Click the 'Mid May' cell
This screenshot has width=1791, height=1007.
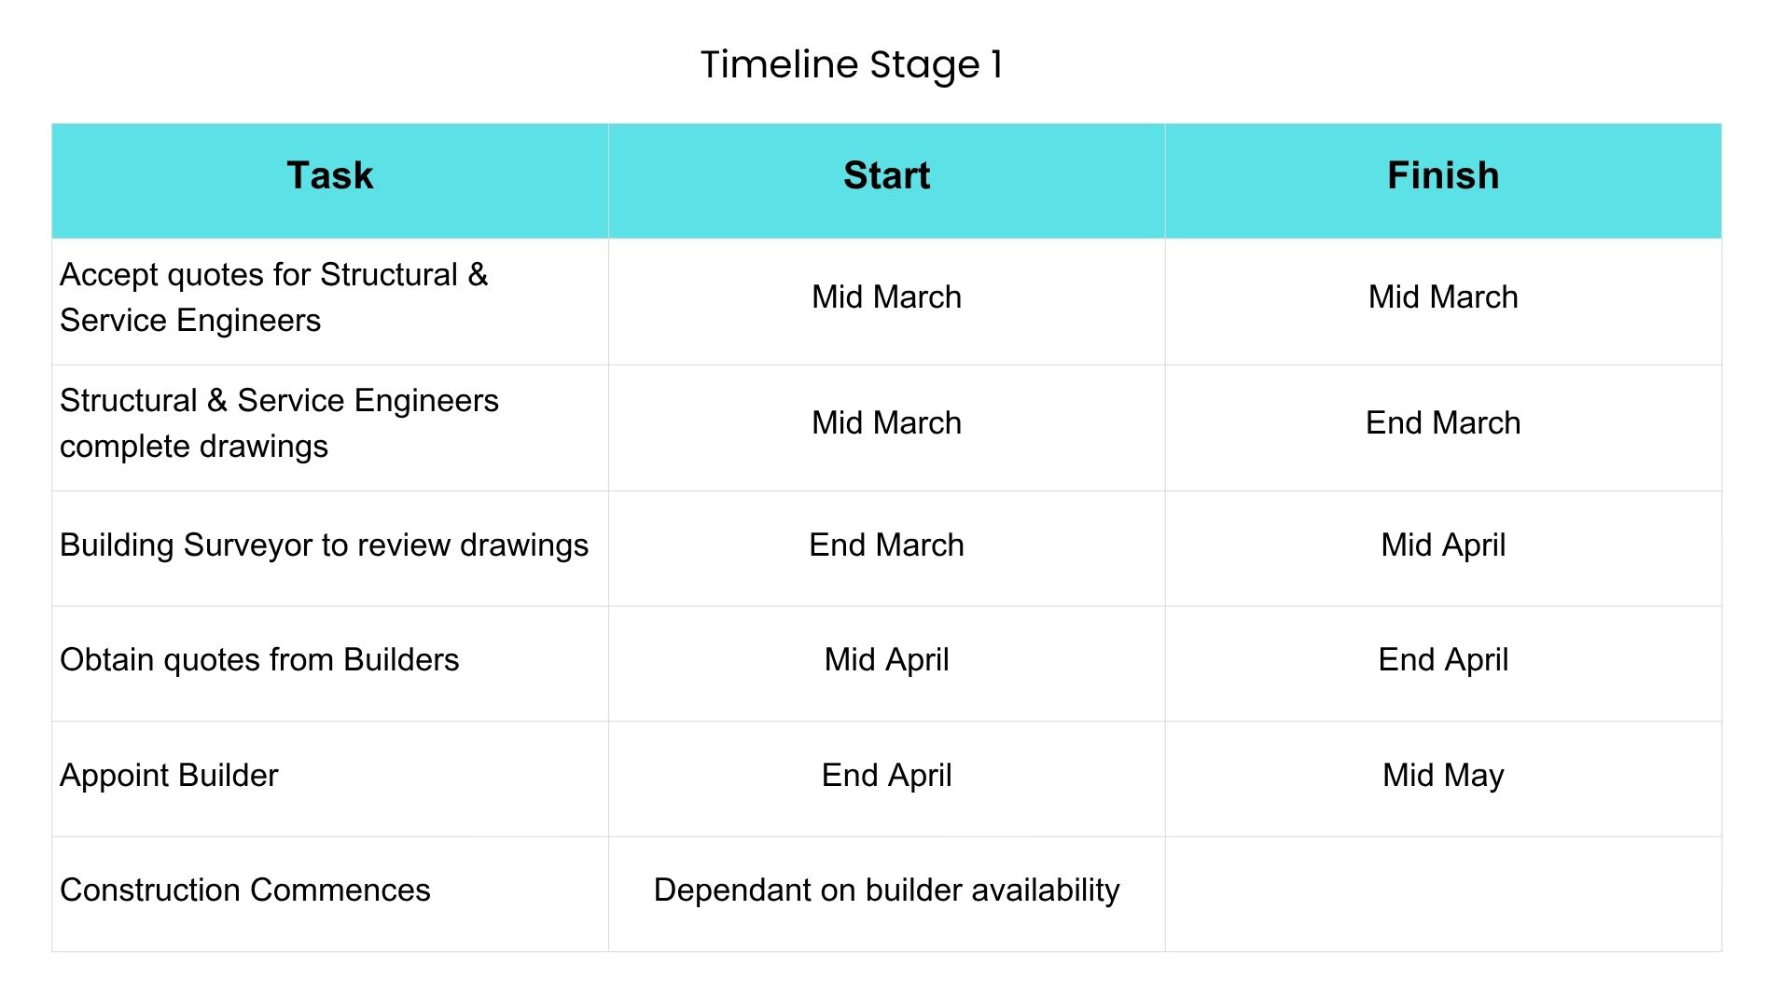[x=1443, y=776]
